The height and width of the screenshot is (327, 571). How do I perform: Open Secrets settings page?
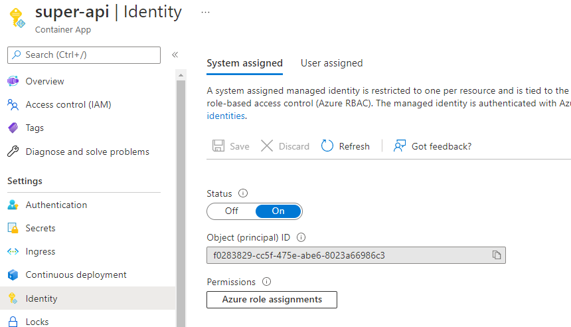[x=41, y=228]
